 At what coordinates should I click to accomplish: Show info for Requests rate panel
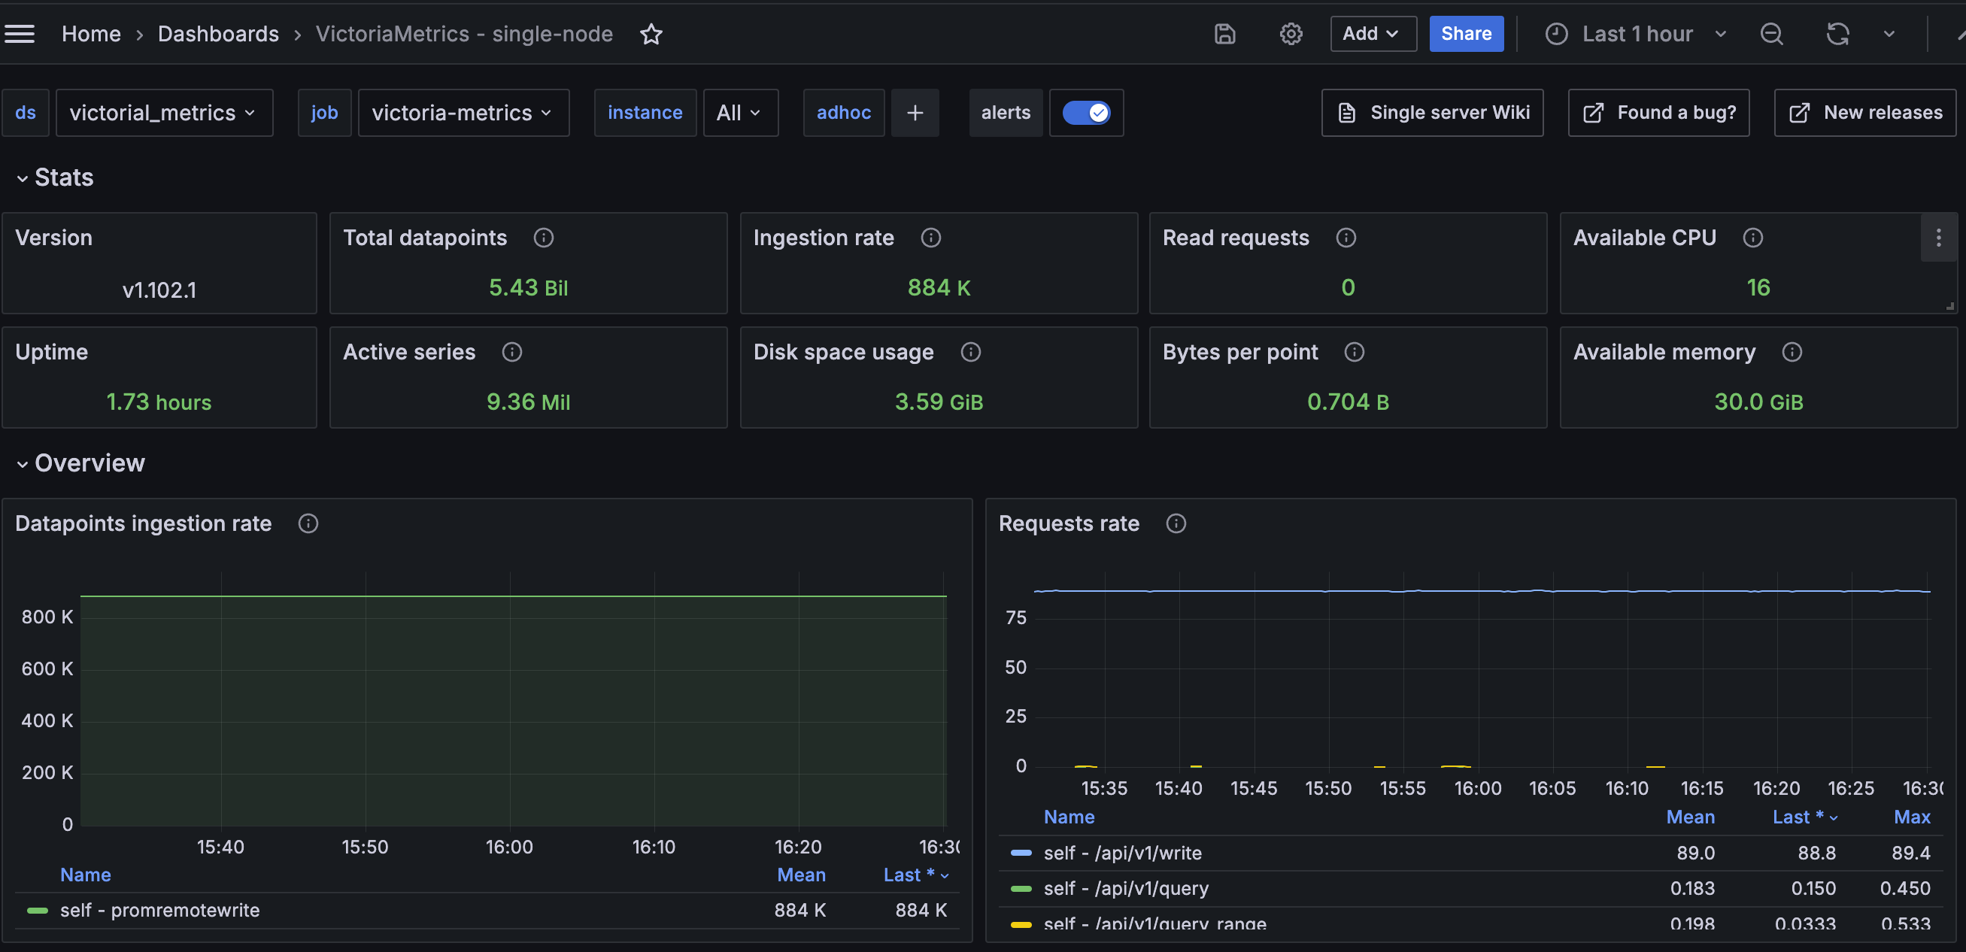(x=1176, y=524)
